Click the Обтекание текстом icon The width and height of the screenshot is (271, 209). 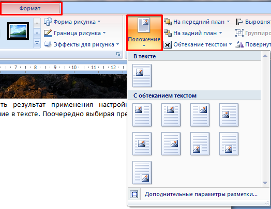168,44
